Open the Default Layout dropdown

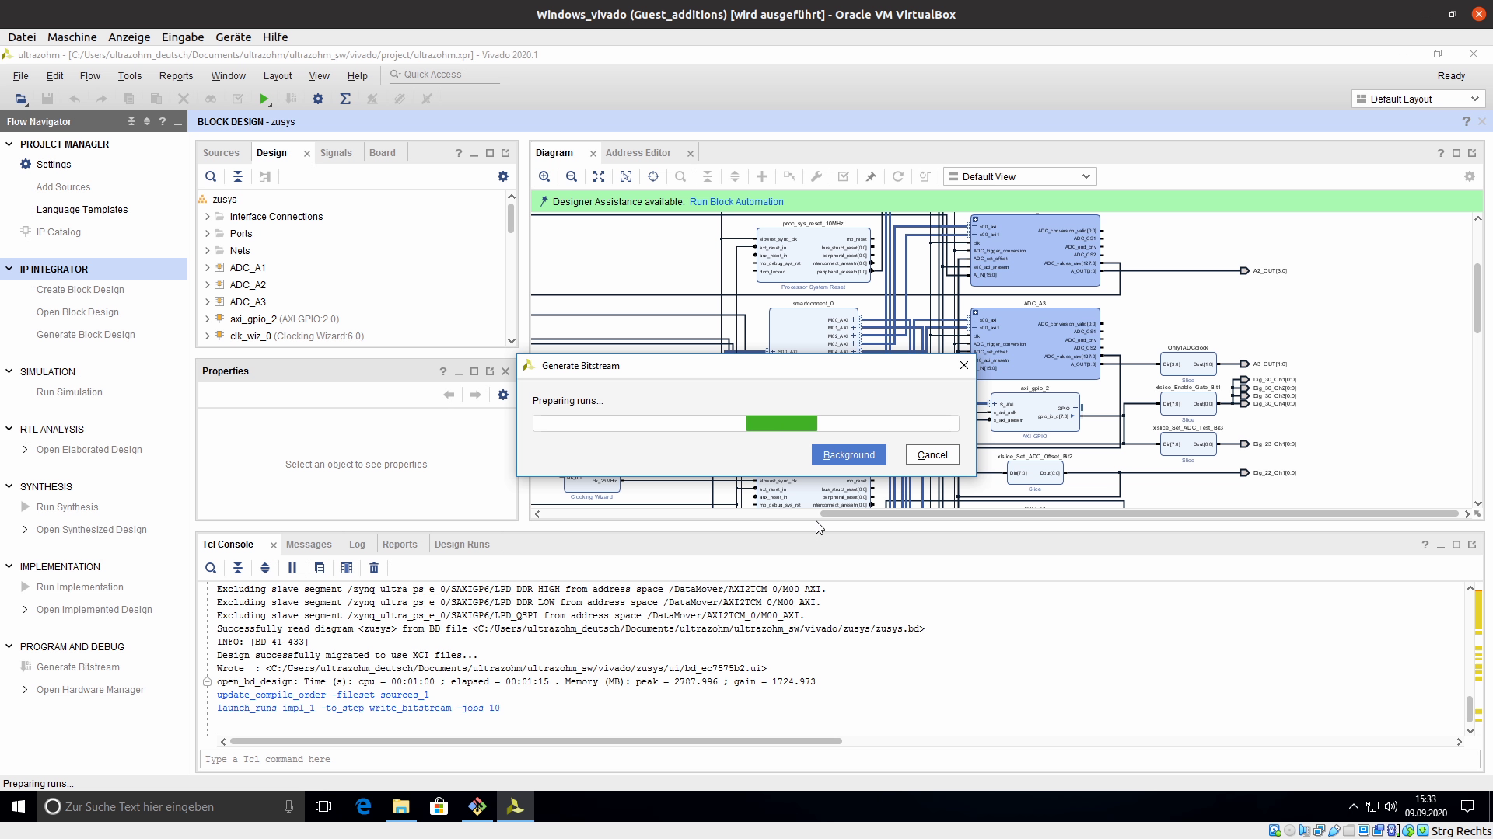(1418, 99)
